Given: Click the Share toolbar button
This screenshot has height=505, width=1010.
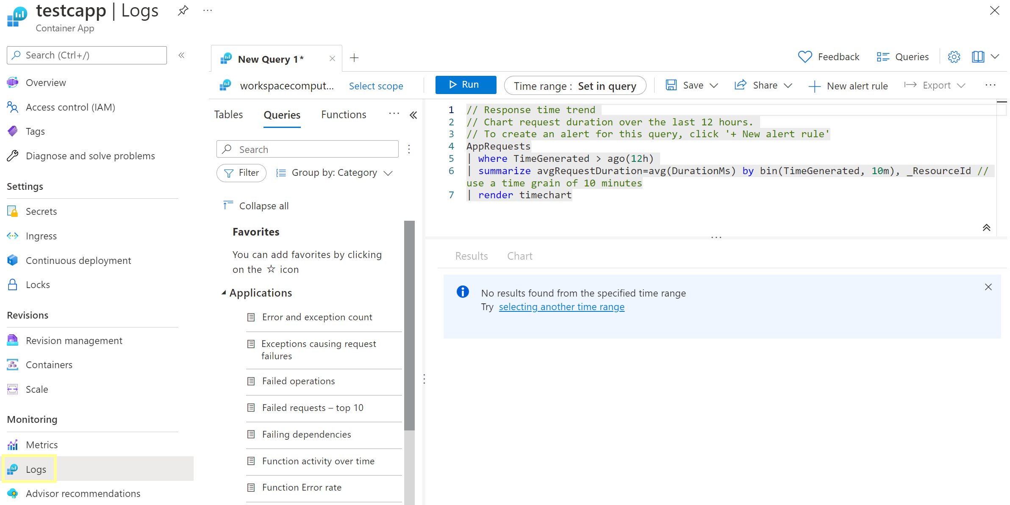Looking at the screenshot, I should click(756, 85).
